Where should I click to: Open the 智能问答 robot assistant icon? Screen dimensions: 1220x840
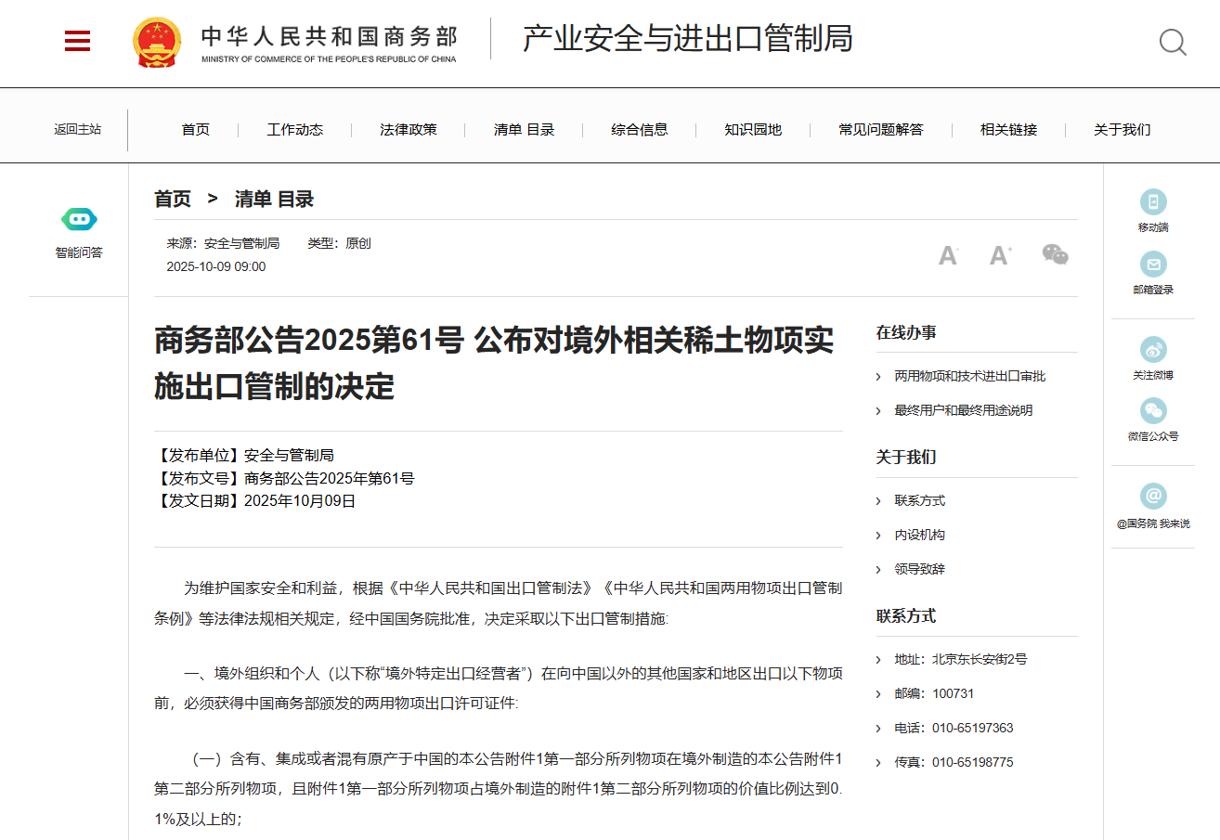coord(79,220)
